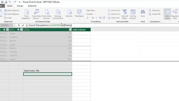Switch to Data View

click(167, 14)
